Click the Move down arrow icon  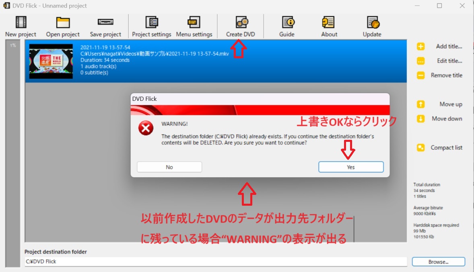pos(420,119)
